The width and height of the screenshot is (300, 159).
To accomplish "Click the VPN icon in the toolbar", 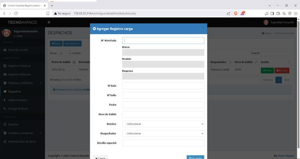I will click(290, 13).
